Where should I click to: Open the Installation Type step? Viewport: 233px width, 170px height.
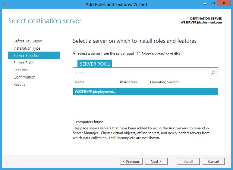click(27, 48)
